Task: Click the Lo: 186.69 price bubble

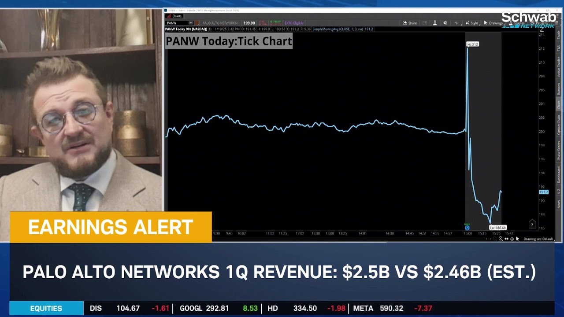Action: [x=498, y=228]
